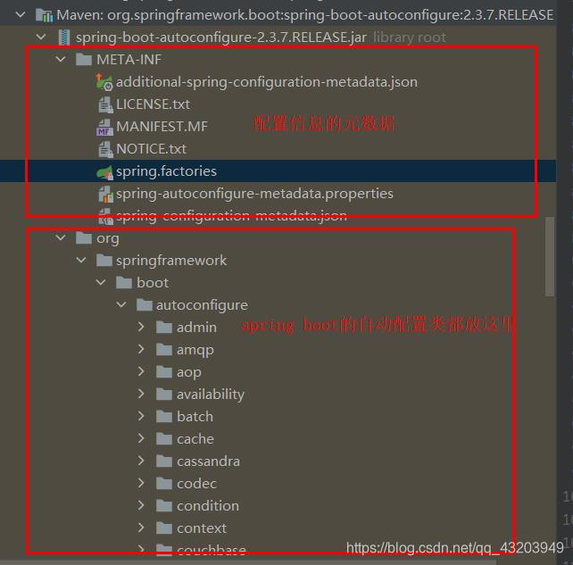Select the springframework package label
573x565 pixels.
tap(171, 261)
